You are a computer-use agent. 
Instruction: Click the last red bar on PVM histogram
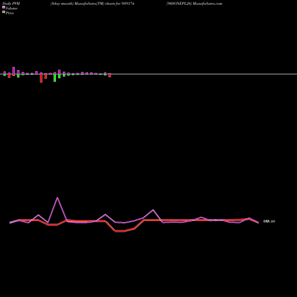[110, 75]
